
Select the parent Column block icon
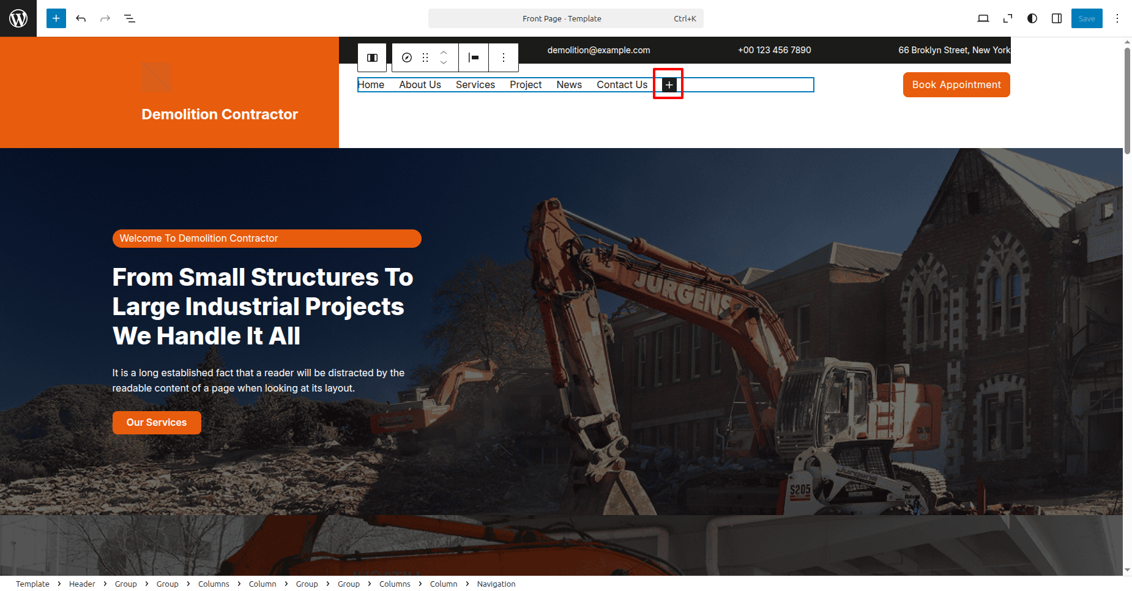click(372, 58)
